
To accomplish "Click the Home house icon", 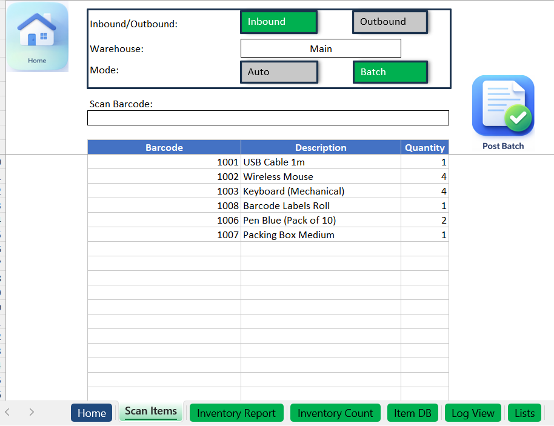I will tap(37, 36).
